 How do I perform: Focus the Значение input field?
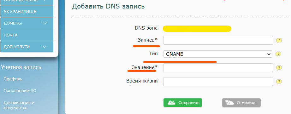click(x=218, y=68)
